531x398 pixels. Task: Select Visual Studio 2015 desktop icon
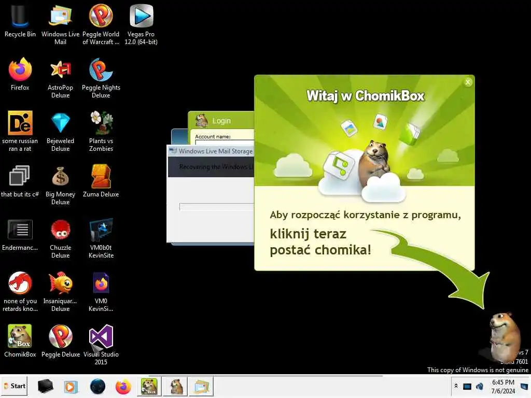tap(101, 345)
